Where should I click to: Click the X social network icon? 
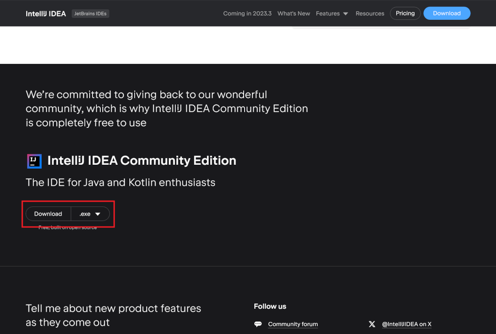click(x=372, y=324)
